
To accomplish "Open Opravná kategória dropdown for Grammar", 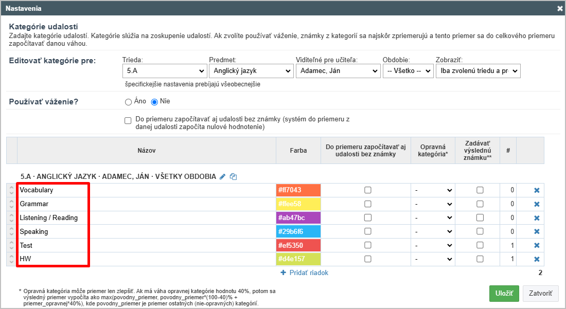I will (433, 204).
